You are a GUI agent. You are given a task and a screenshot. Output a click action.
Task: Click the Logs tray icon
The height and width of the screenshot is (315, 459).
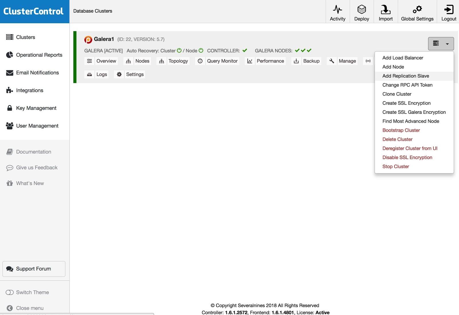coord(90,75)
